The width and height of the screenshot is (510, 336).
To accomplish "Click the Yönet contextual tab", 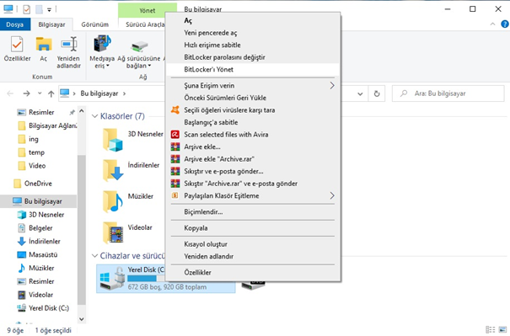I will (x=147, y=10).
